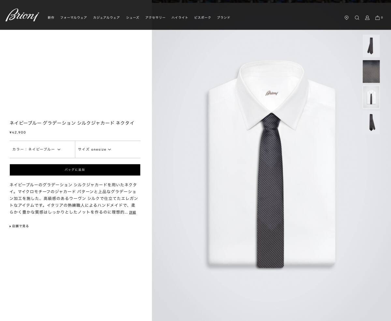Expand the サイズ onesize dropdown
This screenshot has height=321, width=391.
(108, 149)
